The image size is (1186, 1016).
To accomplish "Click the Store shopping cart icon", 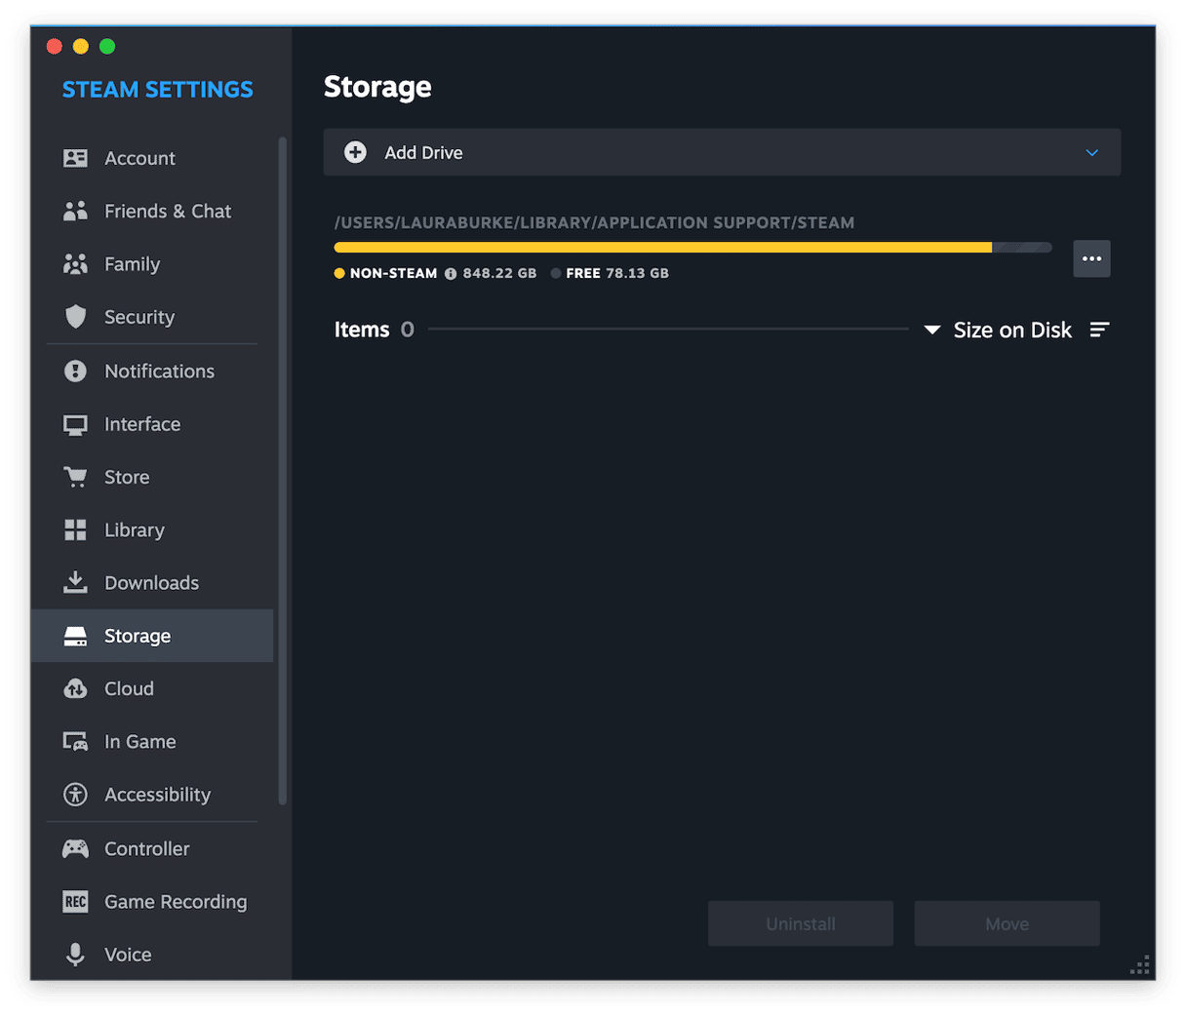I will [75, 477].
